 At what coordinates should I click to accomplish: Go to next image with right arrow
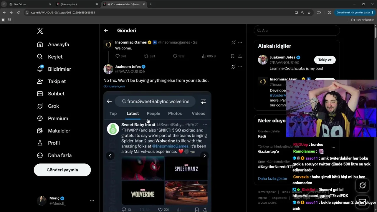pos(204,156)
